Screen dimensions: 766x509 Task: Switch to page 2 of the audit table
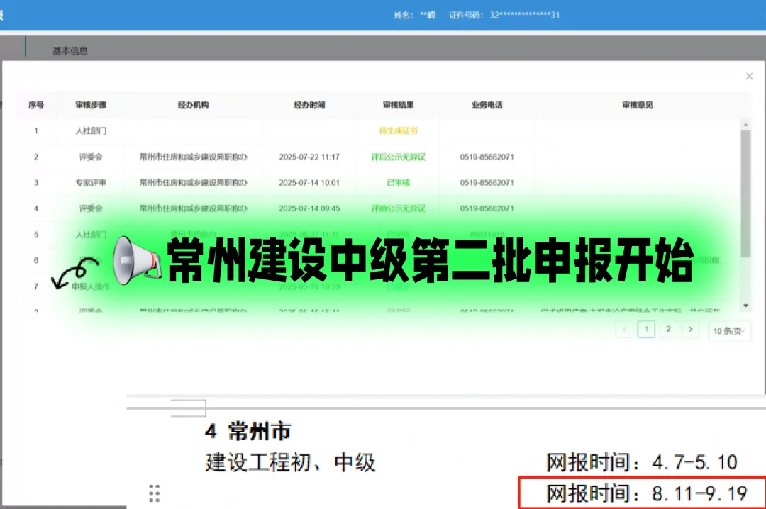coord(668,329)
